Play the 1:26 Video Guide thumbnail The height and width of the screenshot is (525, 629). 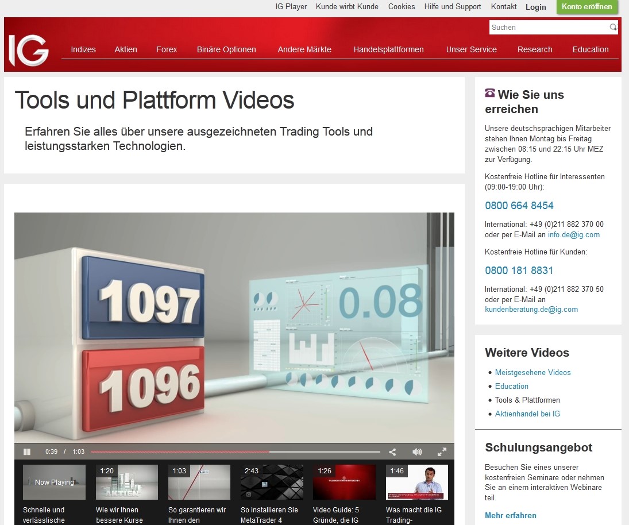(344, 482)
